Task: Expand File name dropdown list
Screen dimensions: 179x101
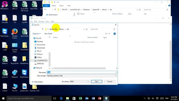Action: (x=116, y=72)
